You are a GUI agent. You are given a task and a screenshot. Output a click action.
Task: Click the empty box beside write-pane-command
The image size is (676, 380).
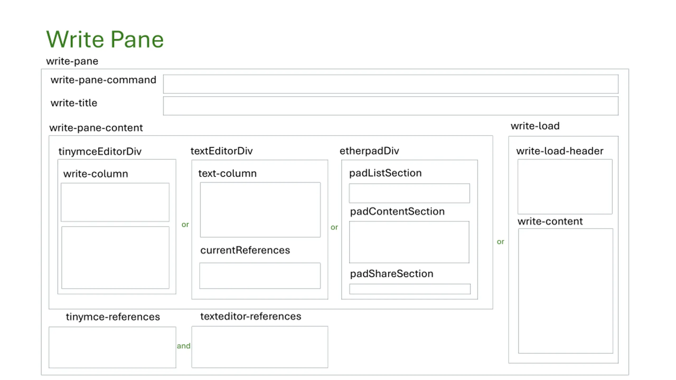coord(391,84)
